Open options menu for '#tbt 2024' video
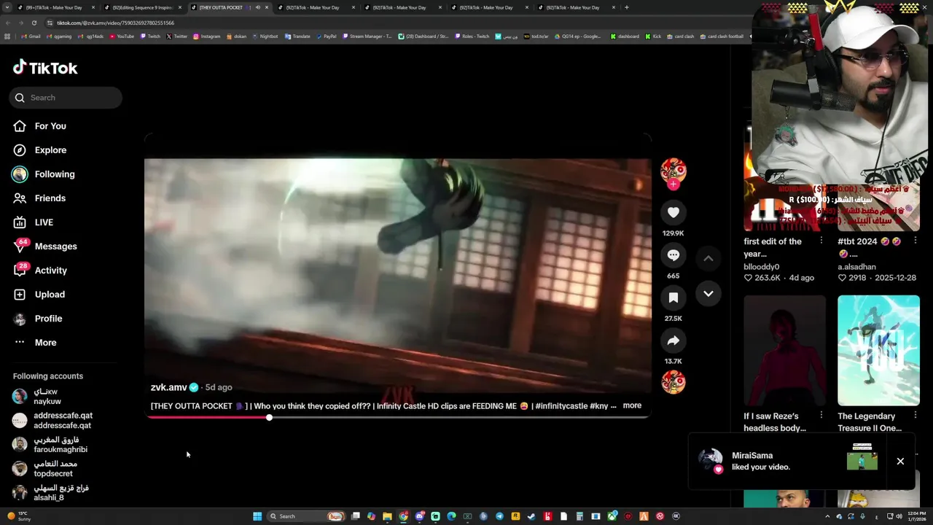Viewport: 933px width, 525px height. tap(916, 241)
